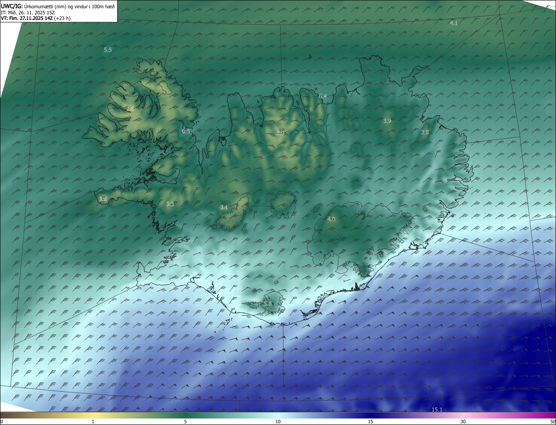Image resolution: width=556 pixels, height=425 pixels.
Task: Click the 50 tick at the color scale end
Action: (x=553, y=422)
